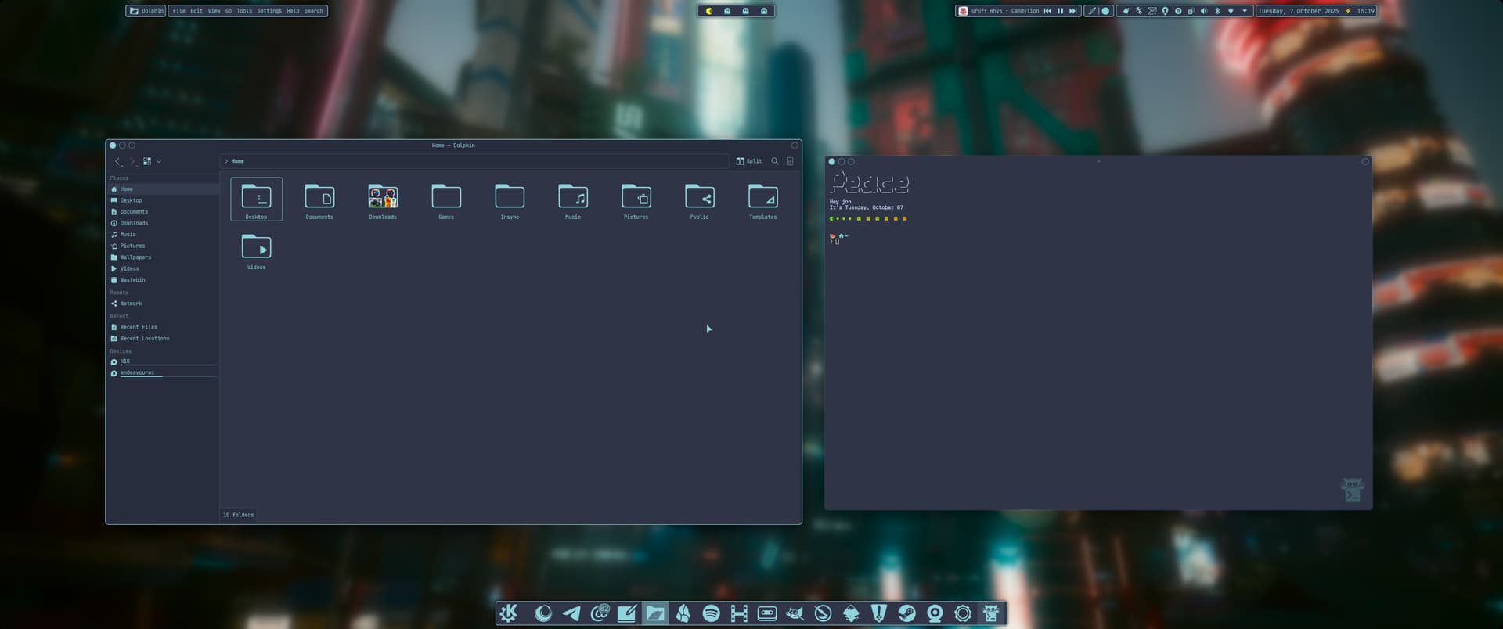Launch GIMP from the dock

[795, 613]
